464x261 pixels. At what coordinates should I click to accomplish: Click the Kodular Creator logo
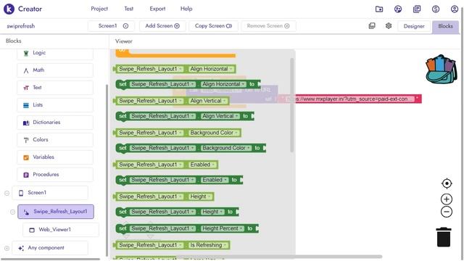pyautogui.click(x=9, y=9)
